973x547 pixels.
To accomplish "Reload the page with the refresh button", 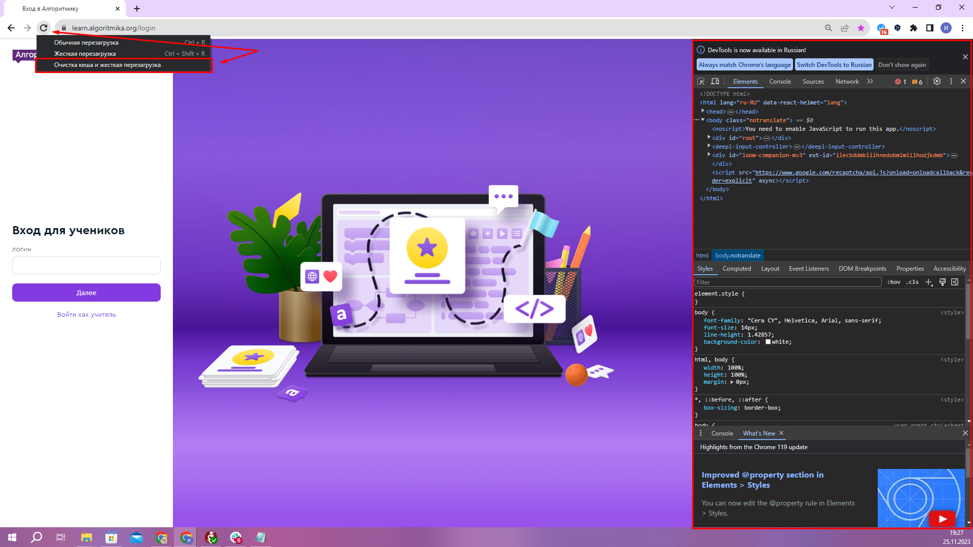I will (44, 28).
